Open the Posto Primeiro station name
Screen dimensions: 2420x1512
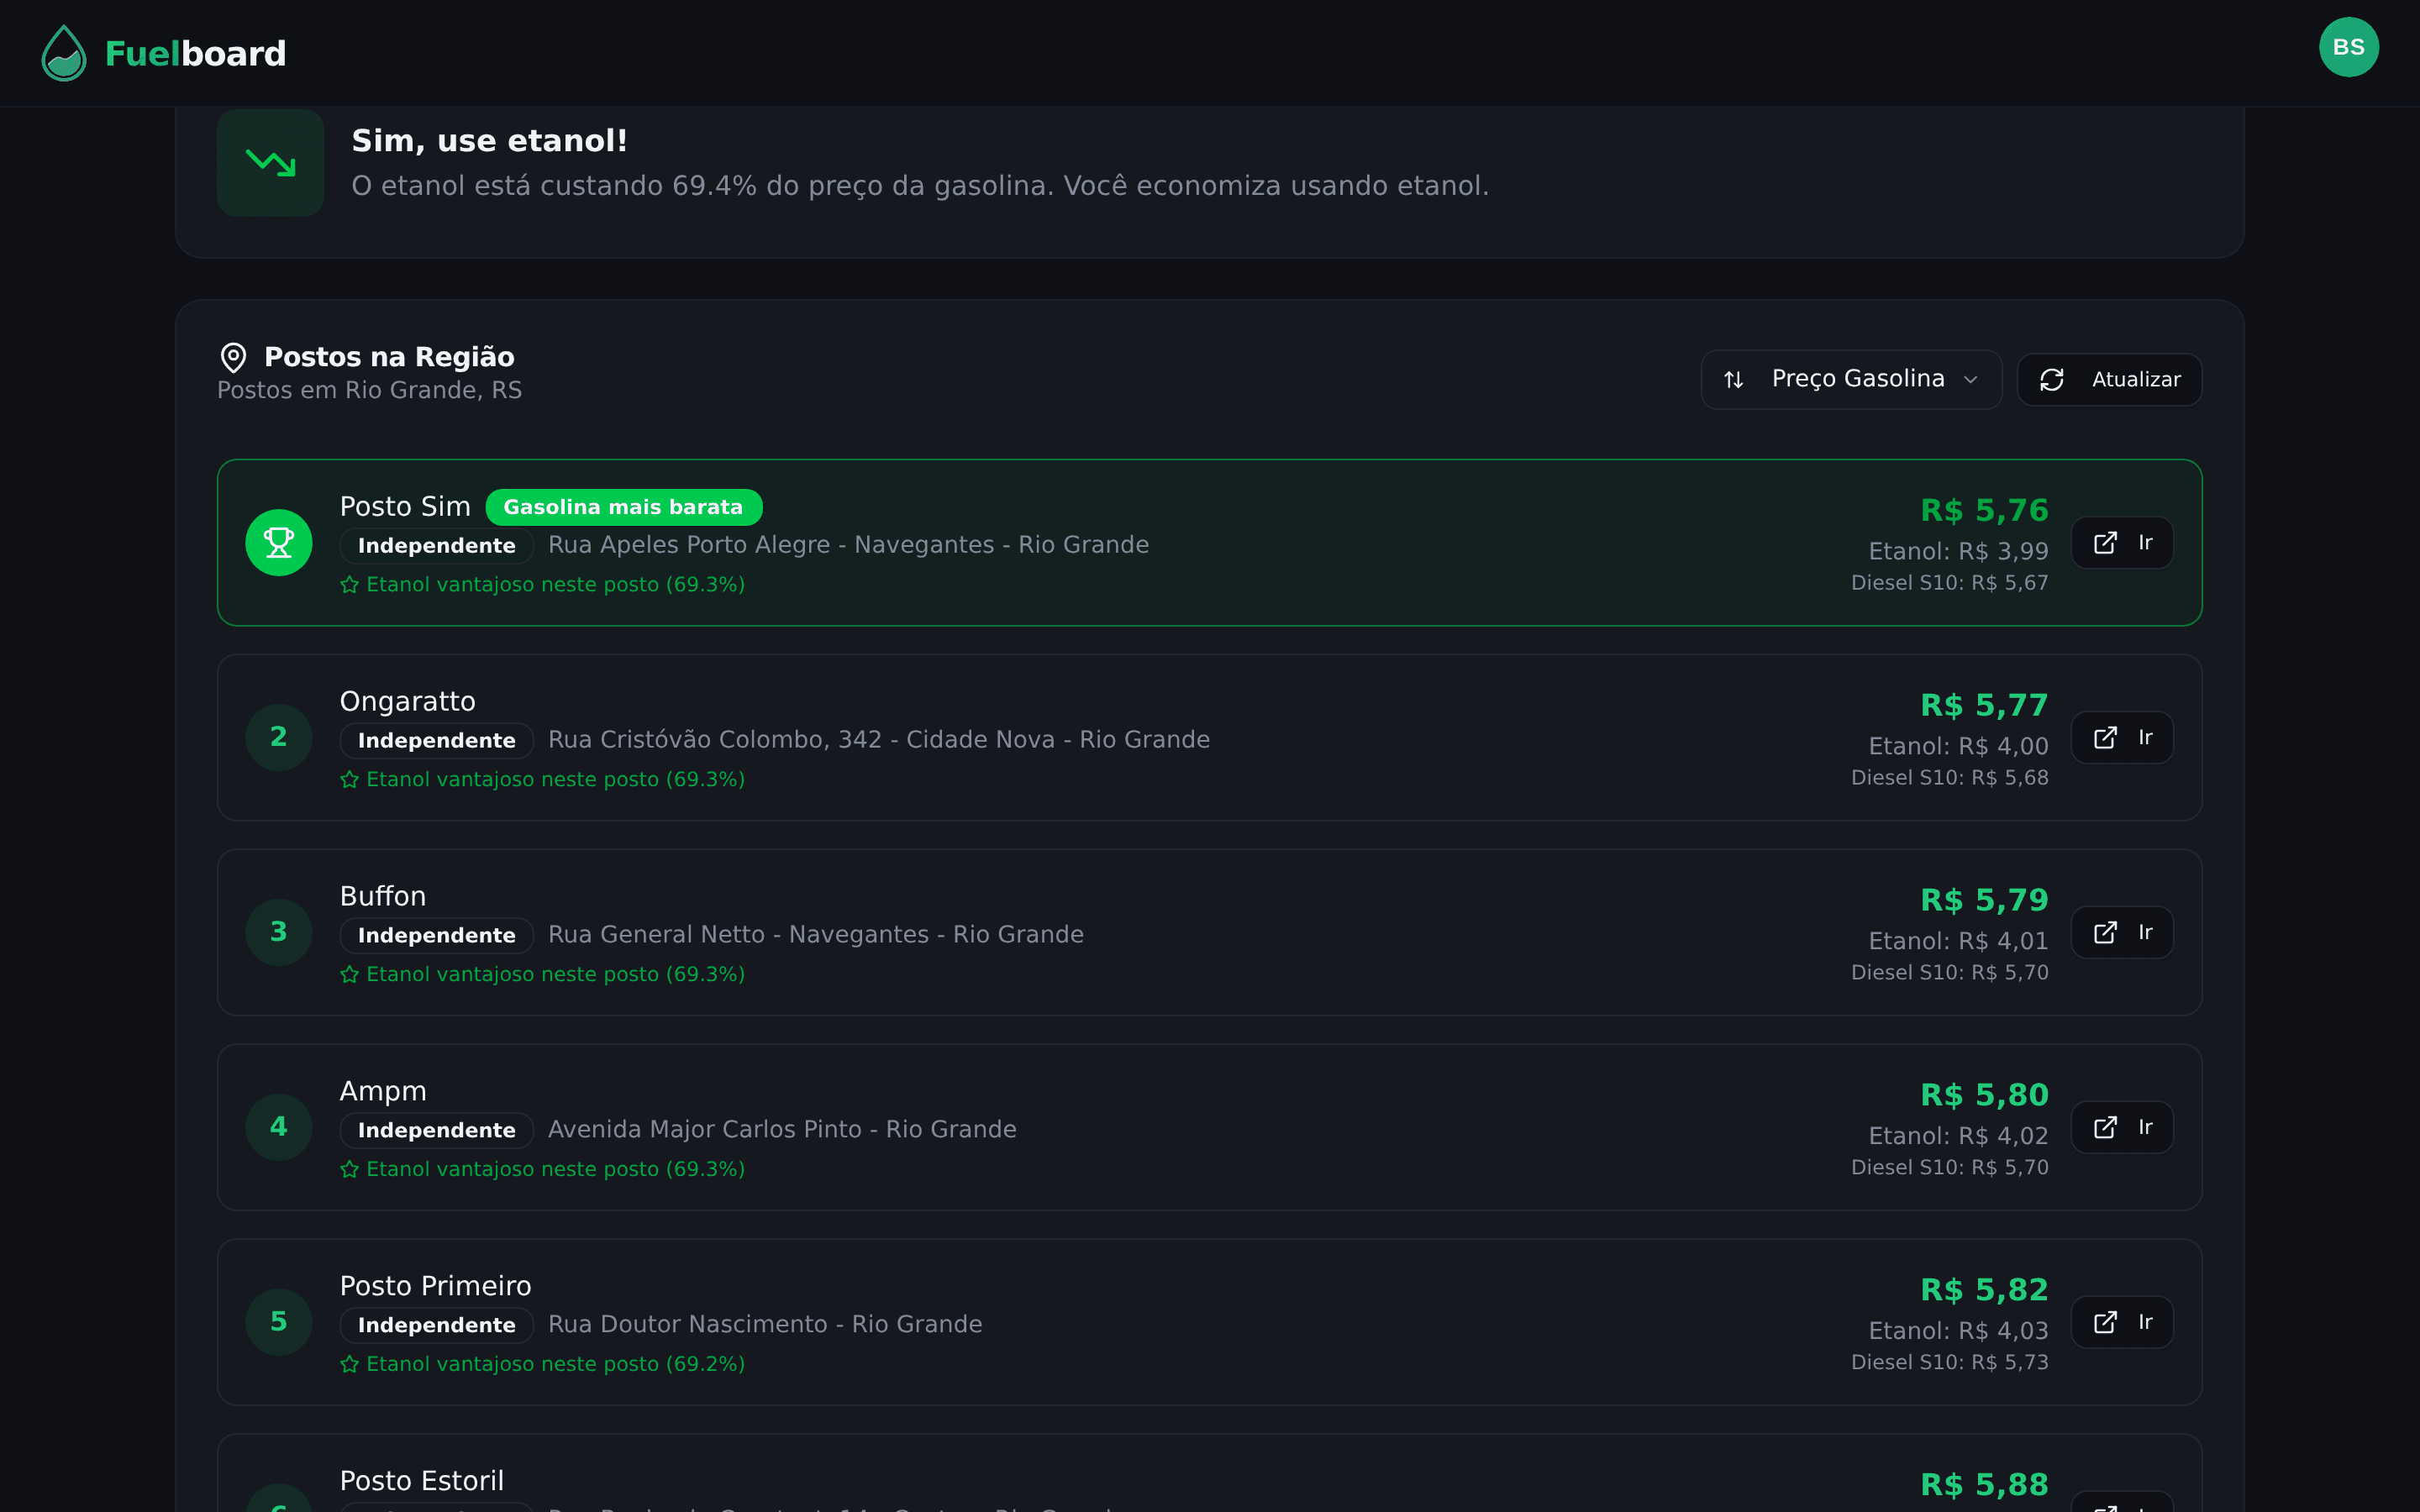coord(435,1286)
